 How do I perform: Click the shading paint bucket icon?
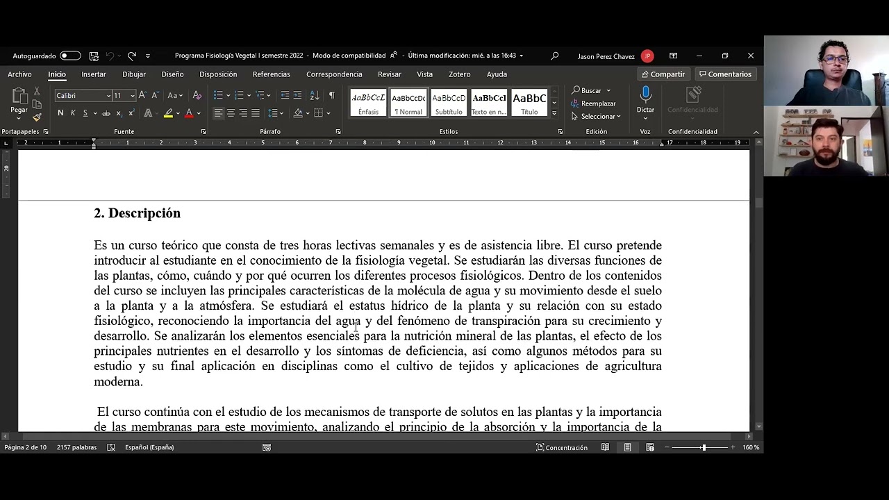pos(298,113)
